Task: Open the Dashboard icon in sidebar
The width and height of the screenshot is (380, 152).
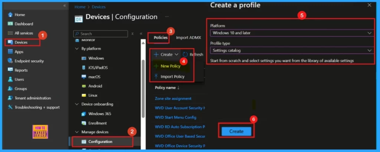Action: (10, 24)
